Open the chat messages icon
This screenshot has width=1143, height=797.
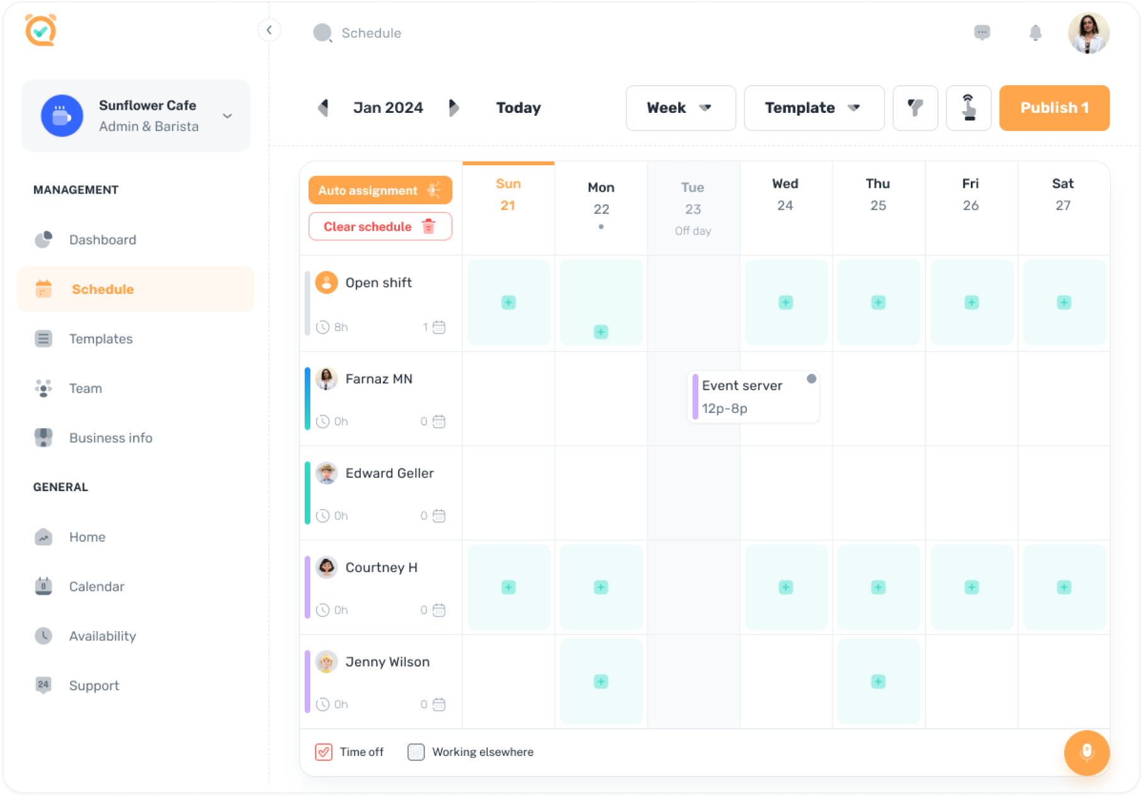point(982,33)
